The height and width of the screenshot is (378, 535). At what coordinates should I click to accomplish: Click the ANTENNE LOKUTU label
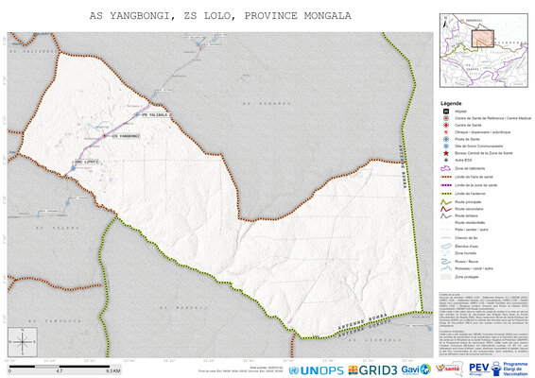click(364, 329)
